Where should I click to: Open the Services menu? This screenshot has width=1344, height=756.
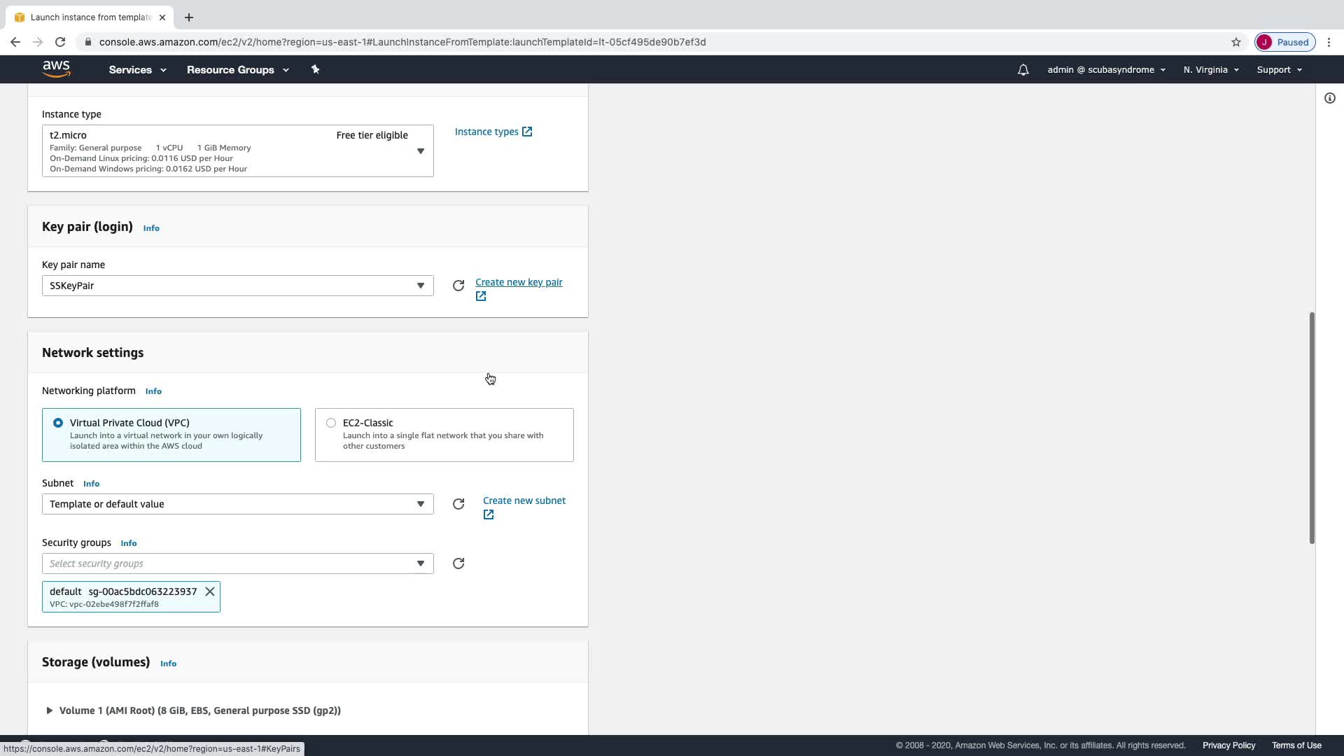pos(137,70)
